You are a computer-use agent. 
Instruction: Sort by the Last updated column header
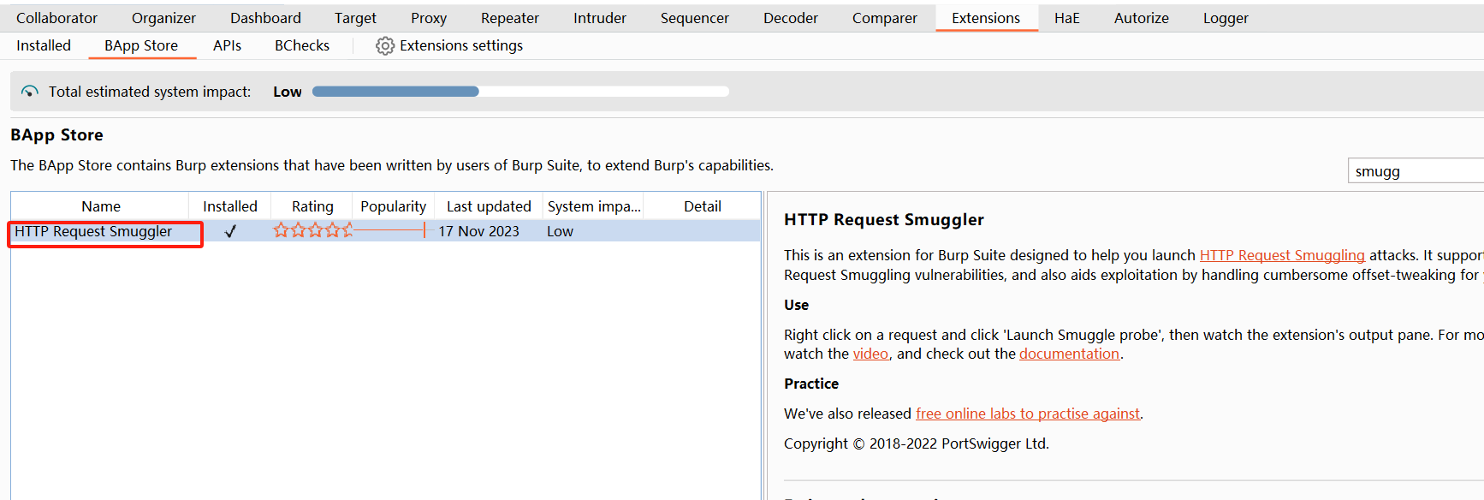click(x=489, y=206)
